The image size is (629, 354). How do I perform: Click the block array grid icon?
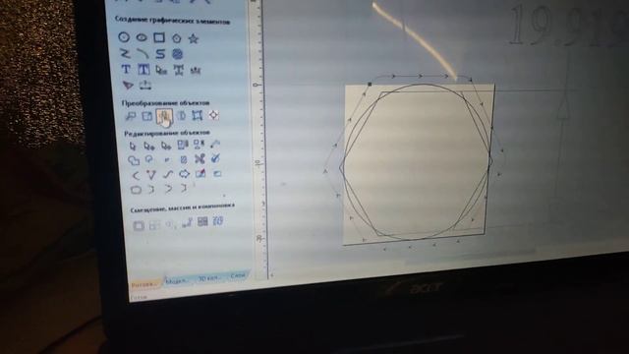[x=202, y=221]
